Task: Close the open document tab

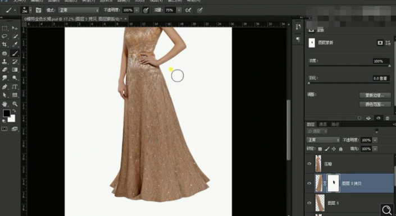Action: (x=125, y=19)
